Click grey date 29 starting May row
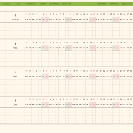Viewport: 133px width, 133px height. click(x=27, y=71)
